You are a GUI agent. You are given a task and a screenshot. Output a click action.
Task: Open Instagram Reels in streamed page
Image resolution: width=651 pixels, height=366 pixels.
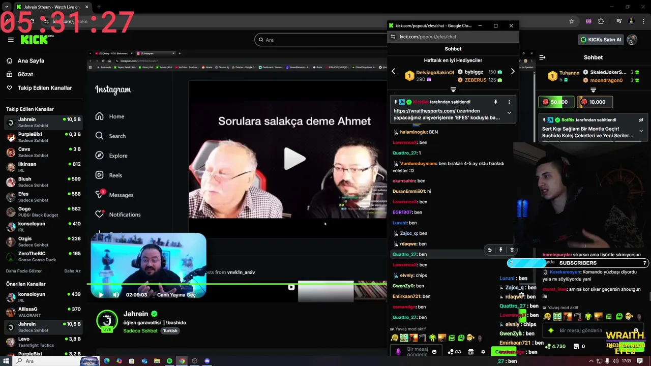(x=110, y=175)
